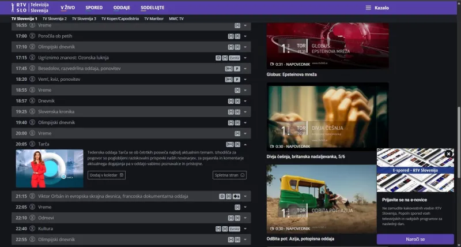
Task: Click the age rating icon next to Dnevnik
Action: click(237, 101)
